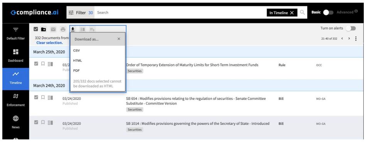Image resolution: width=368 pixels, height=144 pixels.
Task: Toggle the Turn on alerts switch
Action: click(351, 28)
